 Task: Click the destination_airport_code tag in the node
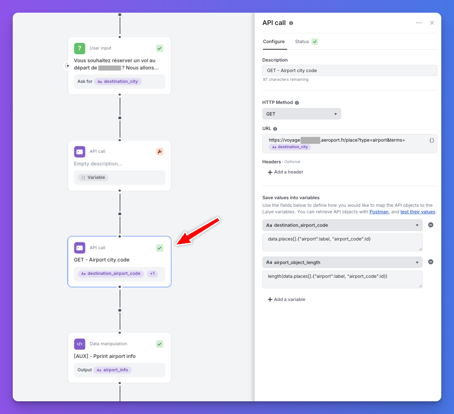click(111, 273)
